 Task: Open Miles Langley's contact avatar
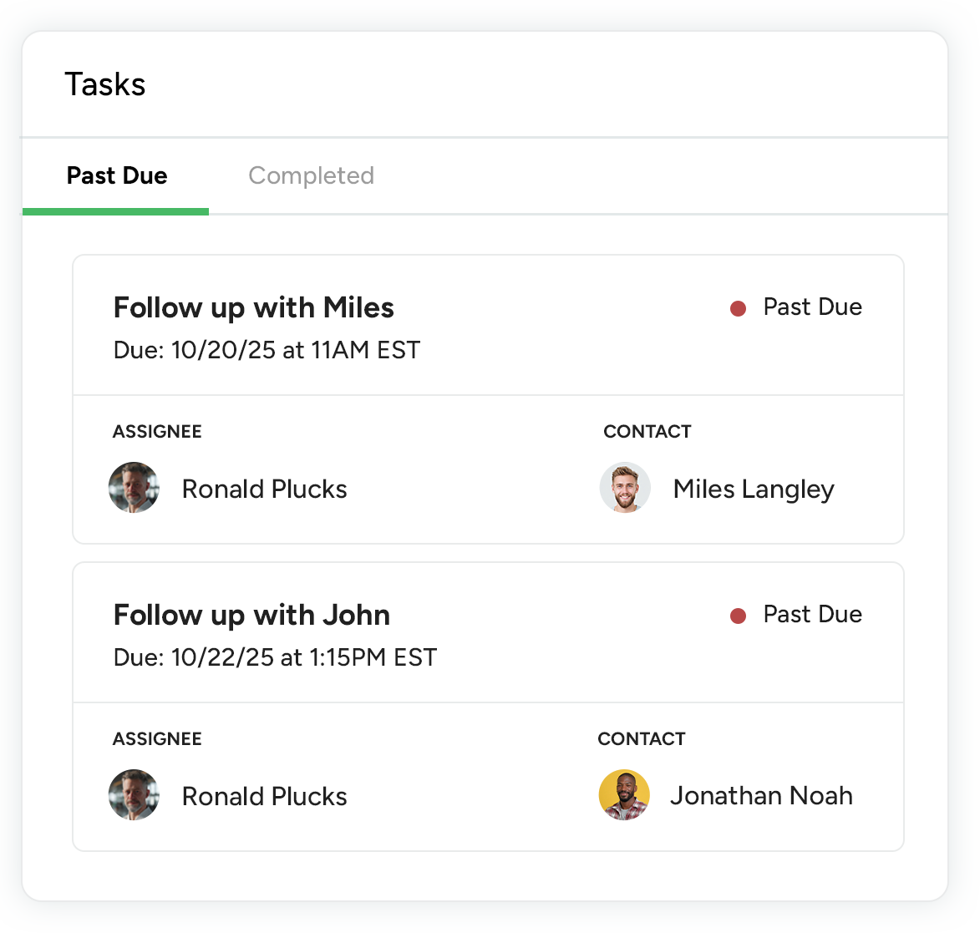(x=625, y=488)
